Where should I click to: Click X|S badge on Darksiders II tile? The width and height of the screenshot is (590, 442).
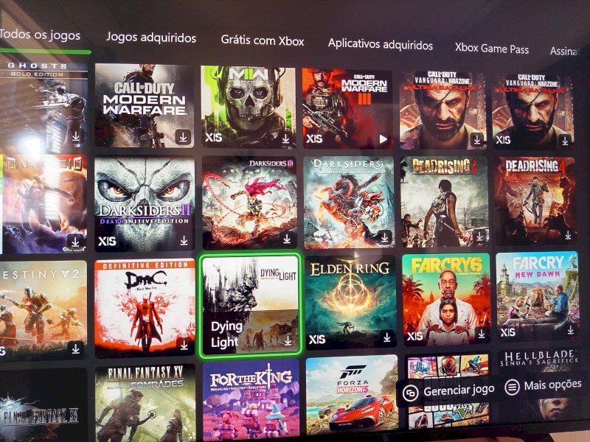[107, 241]
